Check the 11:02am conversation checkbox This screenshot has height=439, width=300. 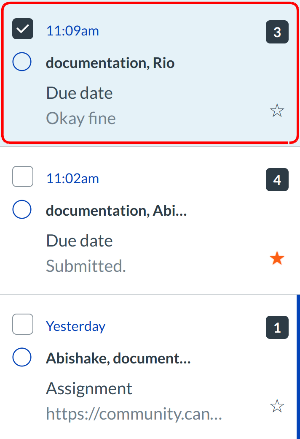[x=23, y=176]
